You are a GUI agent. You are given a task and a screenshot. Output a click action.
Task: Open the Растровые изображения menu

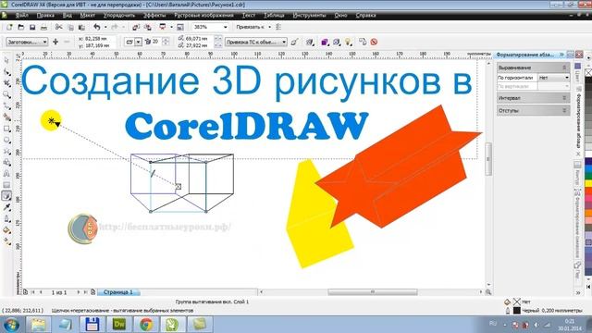[x=203, y=16]
